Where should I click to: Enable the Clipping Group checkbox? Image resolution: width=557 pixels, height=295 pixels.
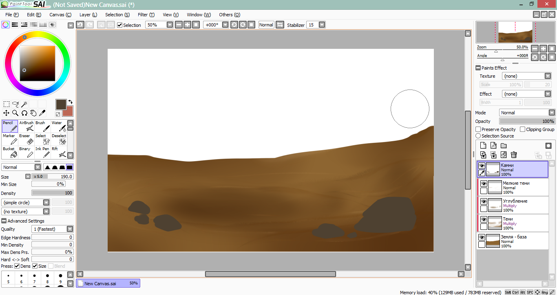click(x=523, y=129)
